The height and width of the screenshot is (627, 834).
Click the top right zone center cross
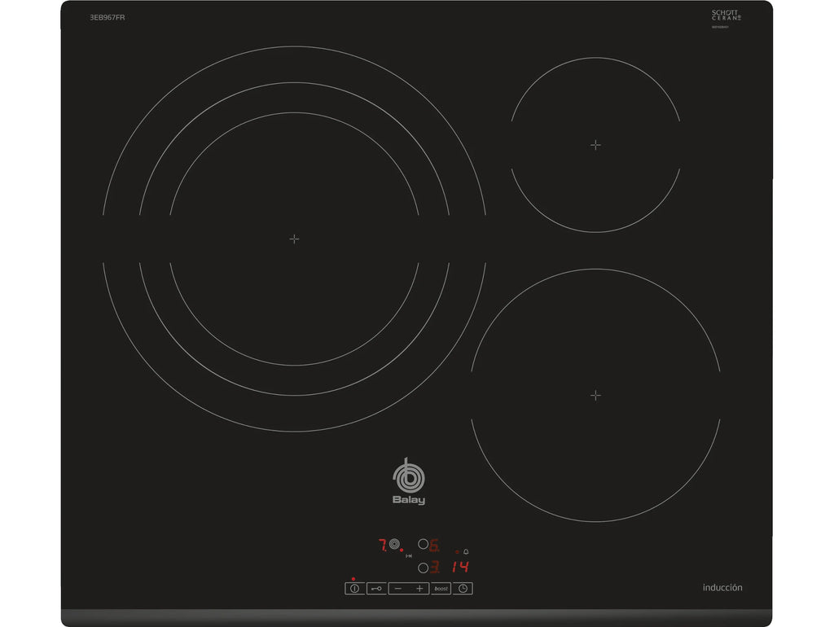click(x=595, y=145)
